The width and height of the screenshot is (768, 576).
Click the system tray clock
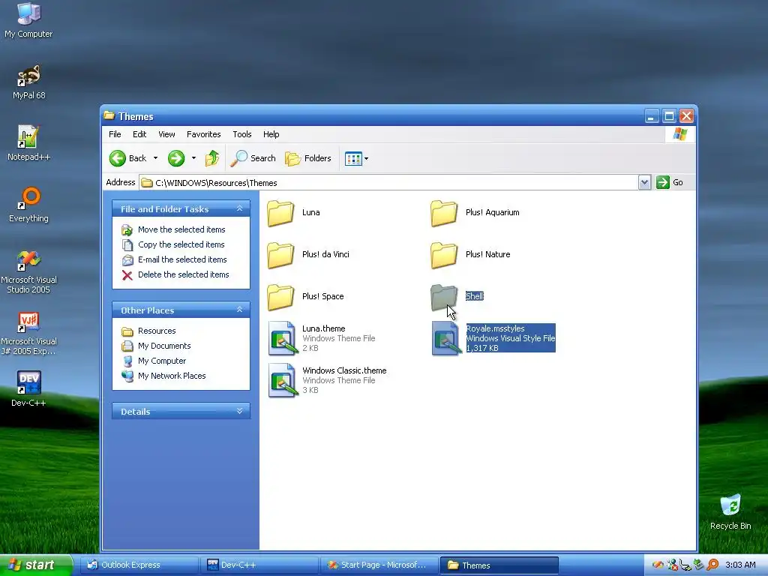(x=740, y=565)
